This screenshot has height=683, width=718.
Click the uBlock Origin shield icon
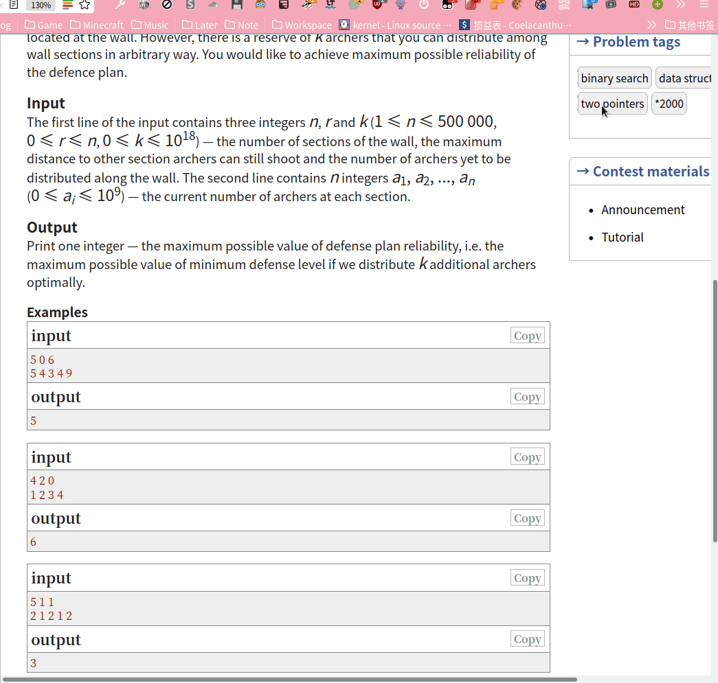(377, 5)
